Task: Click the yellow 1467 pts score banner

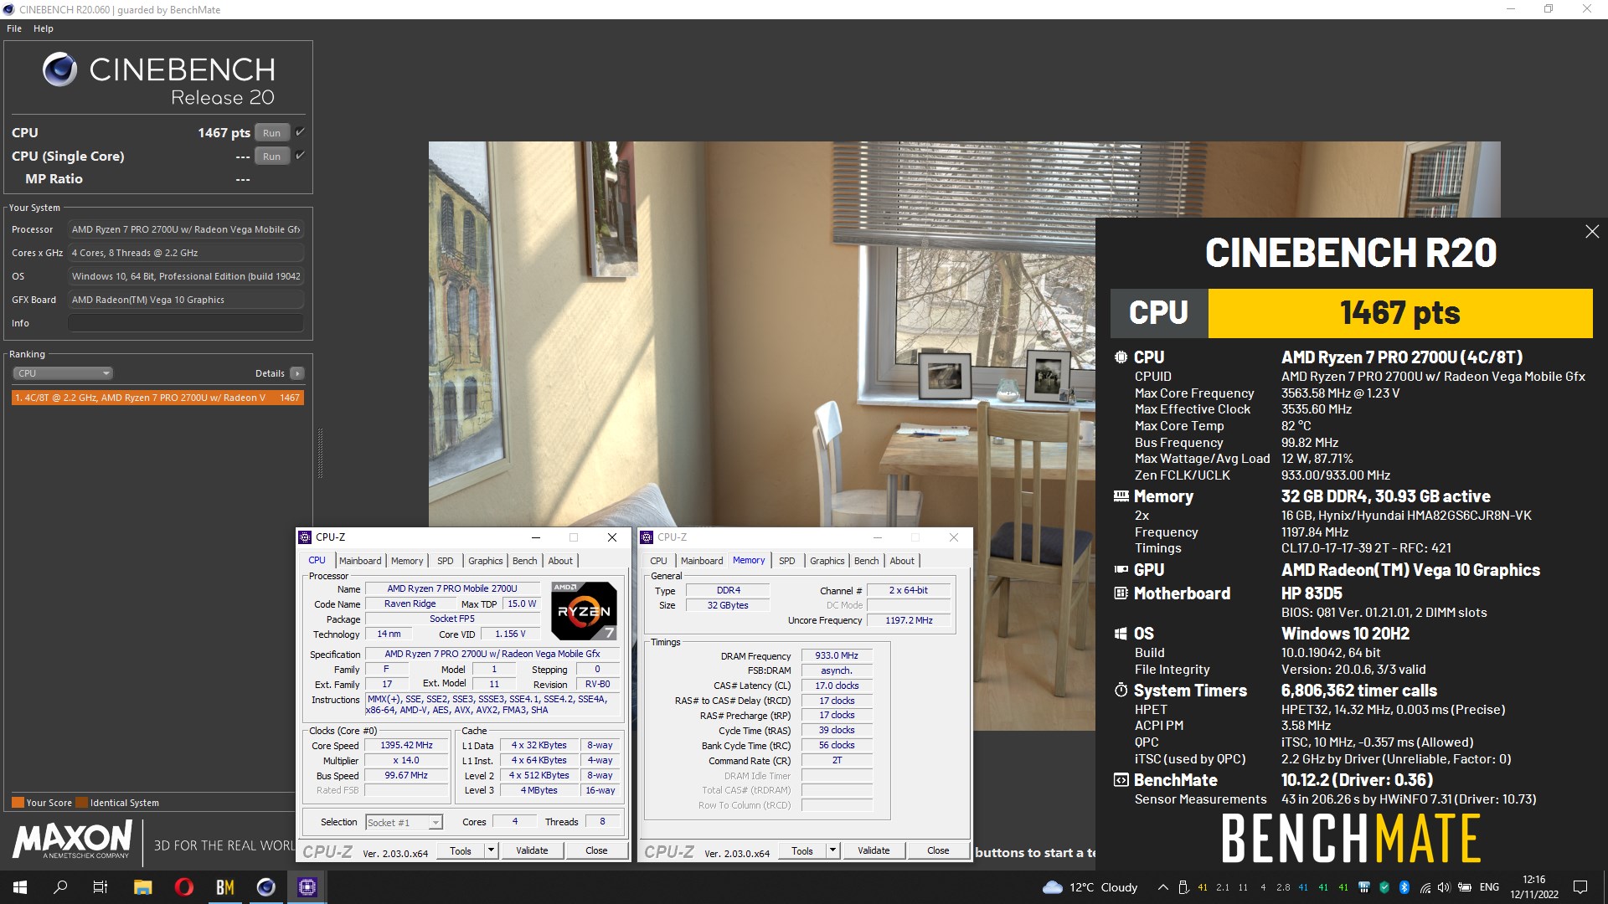Action: (x=1399, y=313)
